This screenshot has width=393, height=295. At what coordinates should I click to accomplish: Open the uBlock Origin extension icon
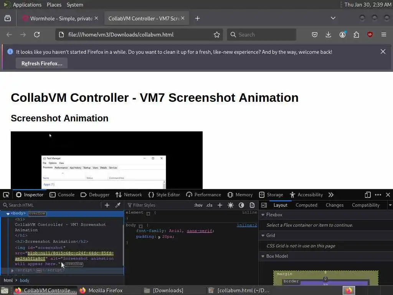pyautogui.click(x=370, y=35)
